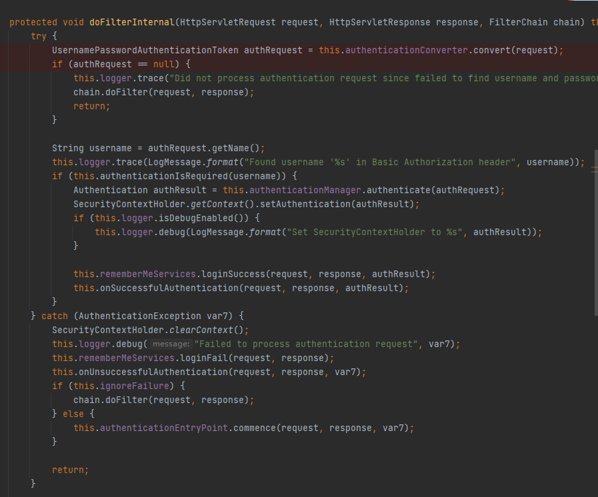
Task: Click the void return type keyword
Action: pos(73,22)
